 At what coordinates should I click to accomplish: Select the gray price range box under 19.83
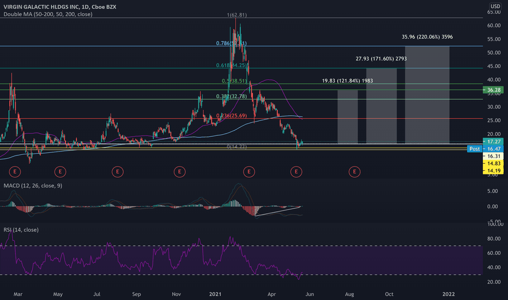click(348, 117)
